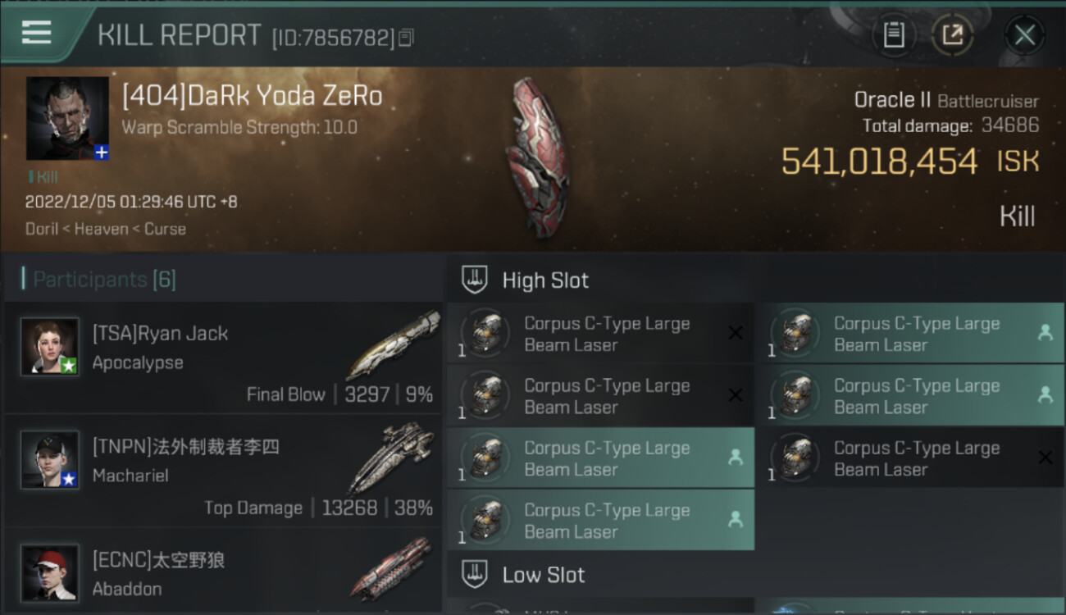Close the kill report window
1066x615 pixels.
coord(1024,35)
